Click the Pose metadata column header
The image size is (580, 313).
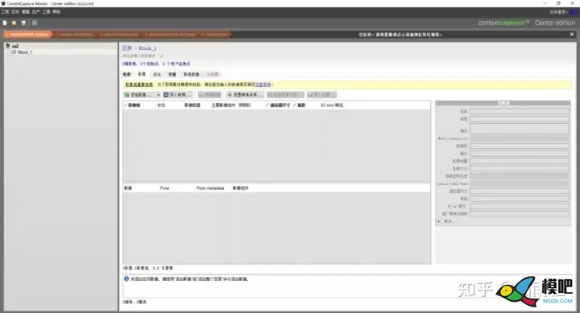[210, 188]
